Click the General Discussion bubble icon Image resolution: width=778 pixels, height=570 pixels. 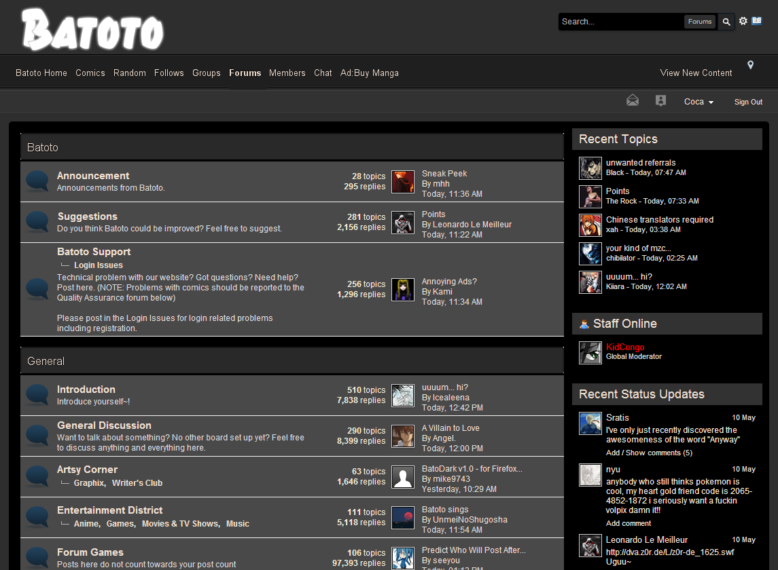pyautogui.click(x=37, y=436)
